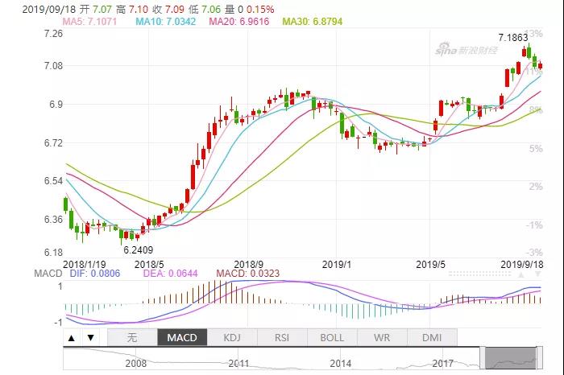Image resolution: width=564 pixels, height=375 pixels.
Task: Switch to the MACD indicator tab
Action: (x=181, y=338)
